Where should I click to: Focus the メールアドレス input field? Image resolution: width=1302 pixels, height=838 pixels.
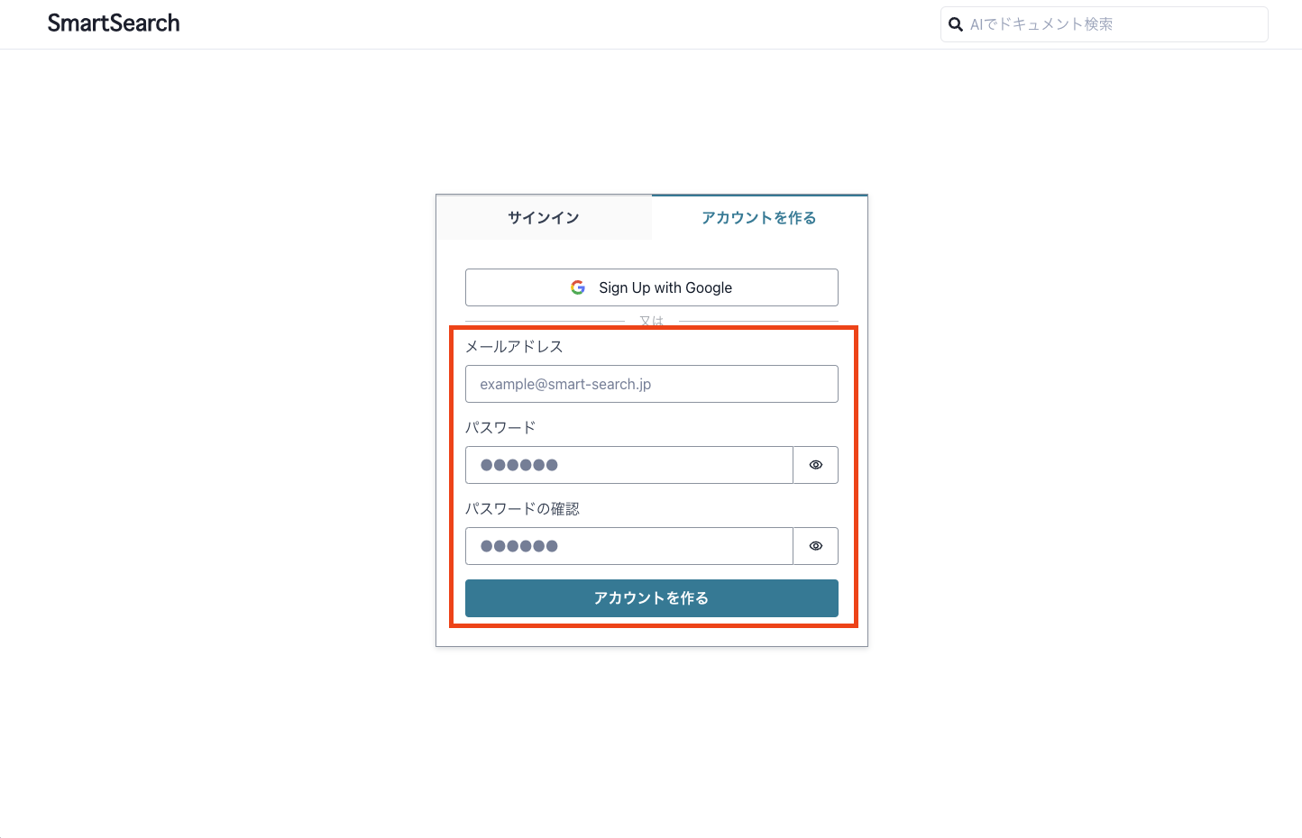(652, 384)
